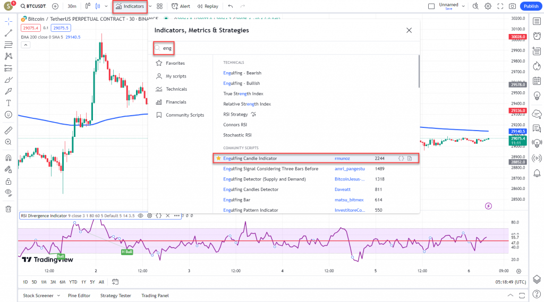Open RSI Divergence Indicator settings gear
This screenshot has width=544, height=302.
click(149, 215)
